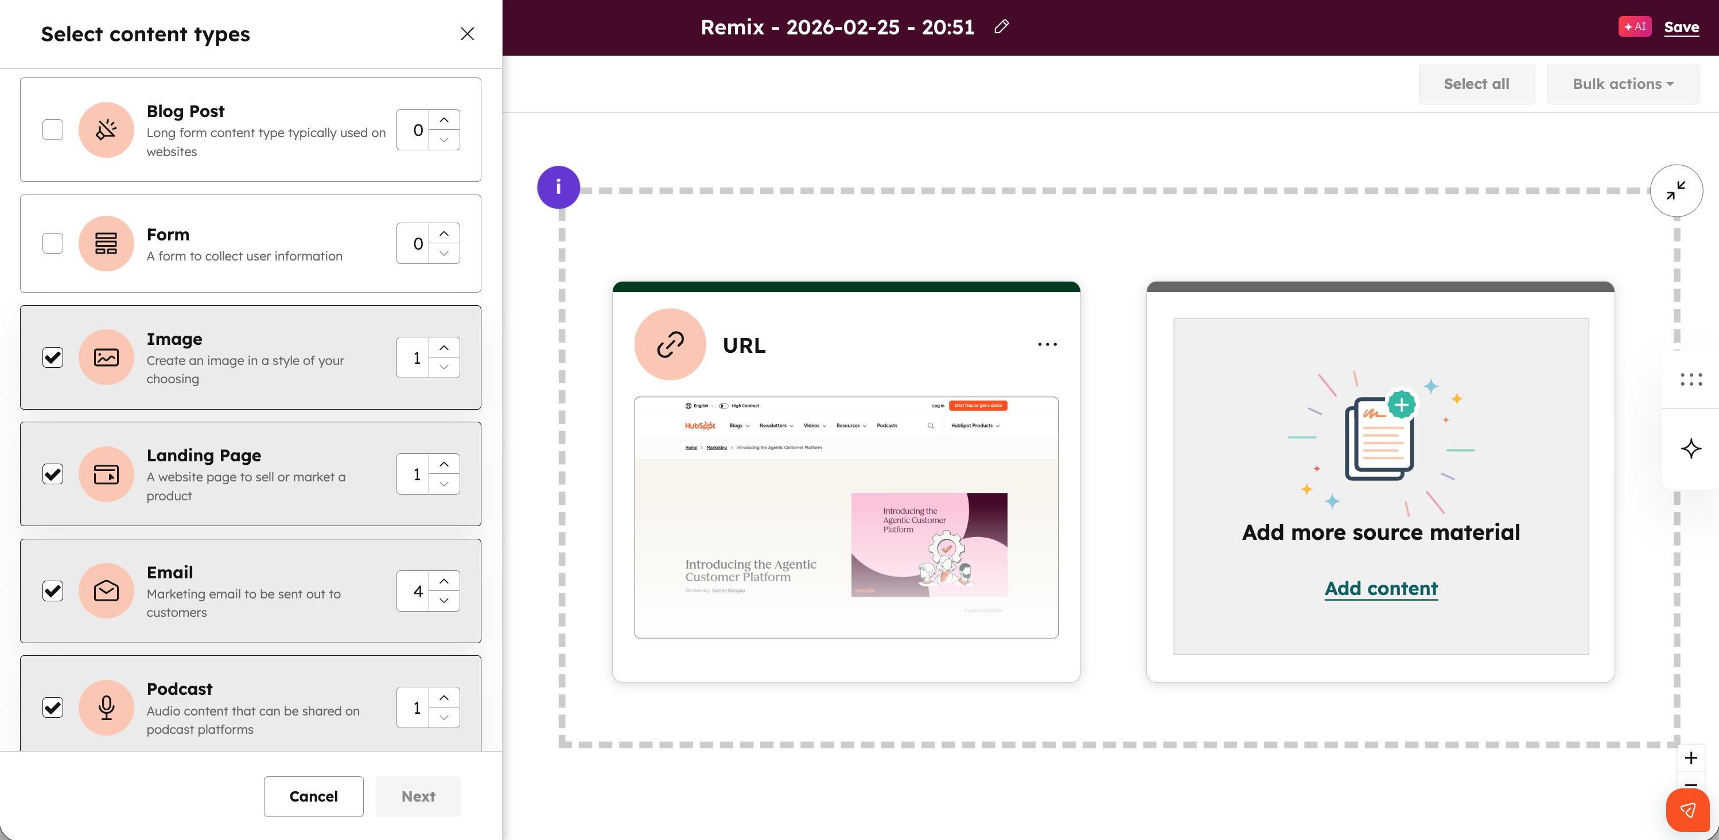Decrease the Landing Page count
This screenshot has width=1719, height=840.
pos(444,484)
